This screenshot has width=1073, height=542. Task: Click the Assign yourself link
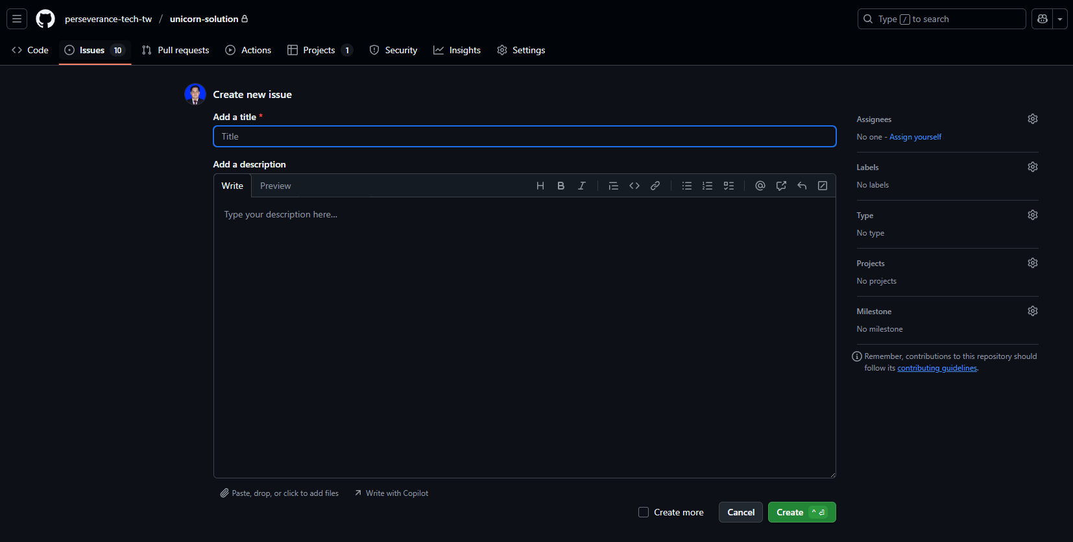(x=915, y=137)
